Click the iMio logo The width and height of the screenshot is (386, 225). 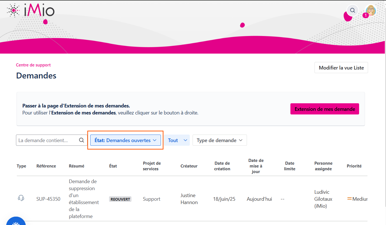(x=31, y=11)
